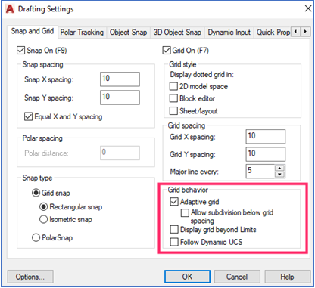Click the Snap spacing group label
Image resolution: width=315 pixels, height=288 pixels.
click(x=42, y=64)
